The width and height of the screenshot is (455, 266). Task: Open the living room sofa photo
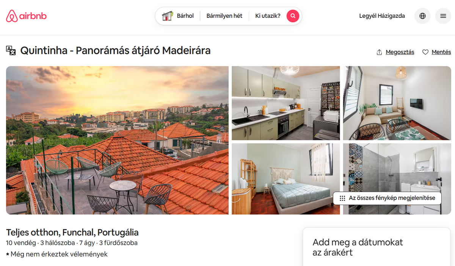click(x=397, y=103)
